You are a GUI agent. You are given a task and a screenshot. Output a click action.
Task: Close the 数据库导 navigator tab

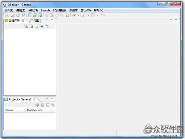click(23, 20)
